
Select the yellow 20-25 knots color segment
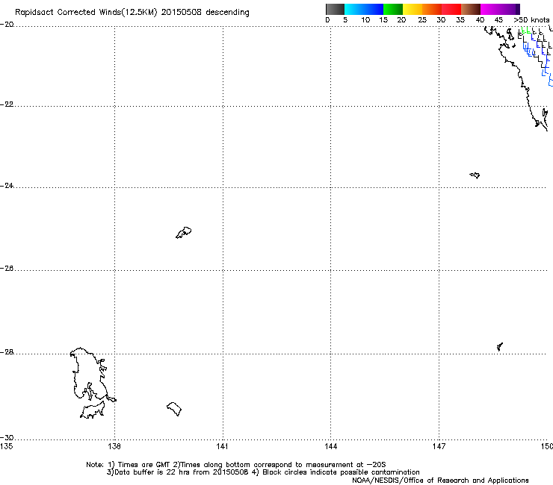pos(413,9)
